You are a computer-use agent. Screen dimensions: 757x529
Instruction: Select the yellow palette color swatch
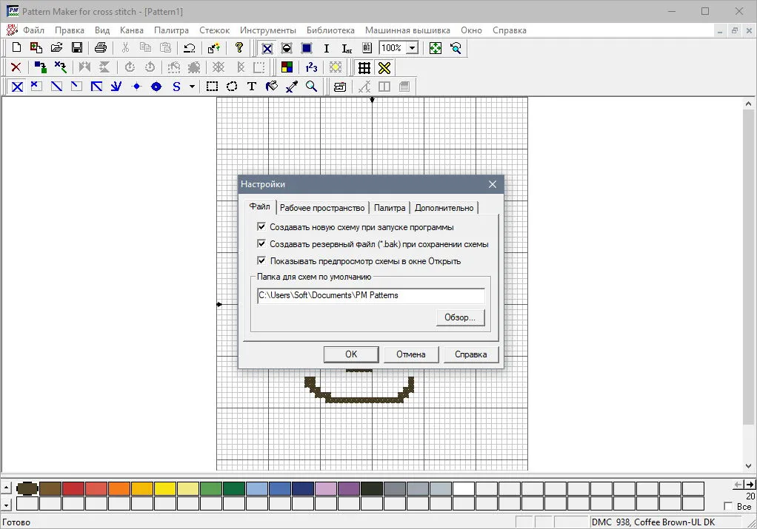[164, 489]
